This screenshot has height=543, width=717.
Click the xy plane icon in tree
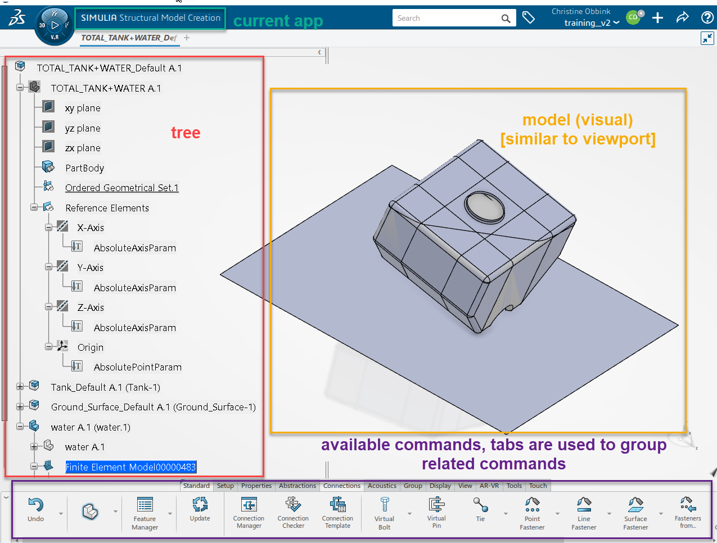48,106
